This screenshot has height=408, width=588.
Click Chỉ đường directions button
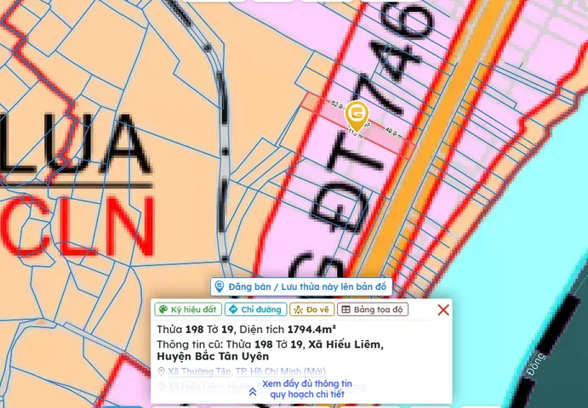coord(256,309)
